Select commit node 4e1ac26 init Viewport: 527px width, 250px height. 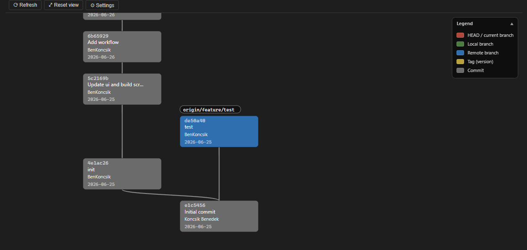(x=122, y=174)
